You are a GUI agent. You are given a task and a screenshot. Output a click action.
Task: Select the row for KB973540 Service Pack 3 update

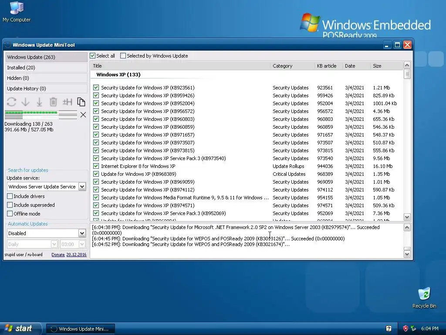click(x=247, y=158)
